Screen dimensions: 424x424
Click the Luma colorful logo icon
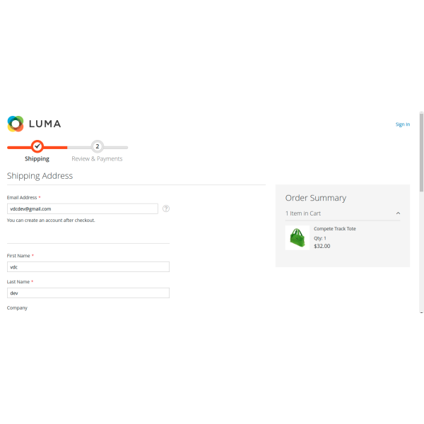coord(16,124)
